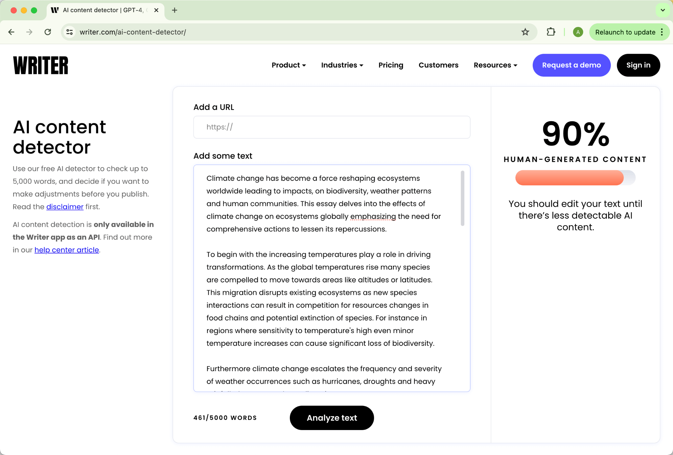Image resolution: width=673 pixels, height=455 pixels.
Task: Click the green user avatar icon
Action: pyautogui.click(x=578, y=32)
